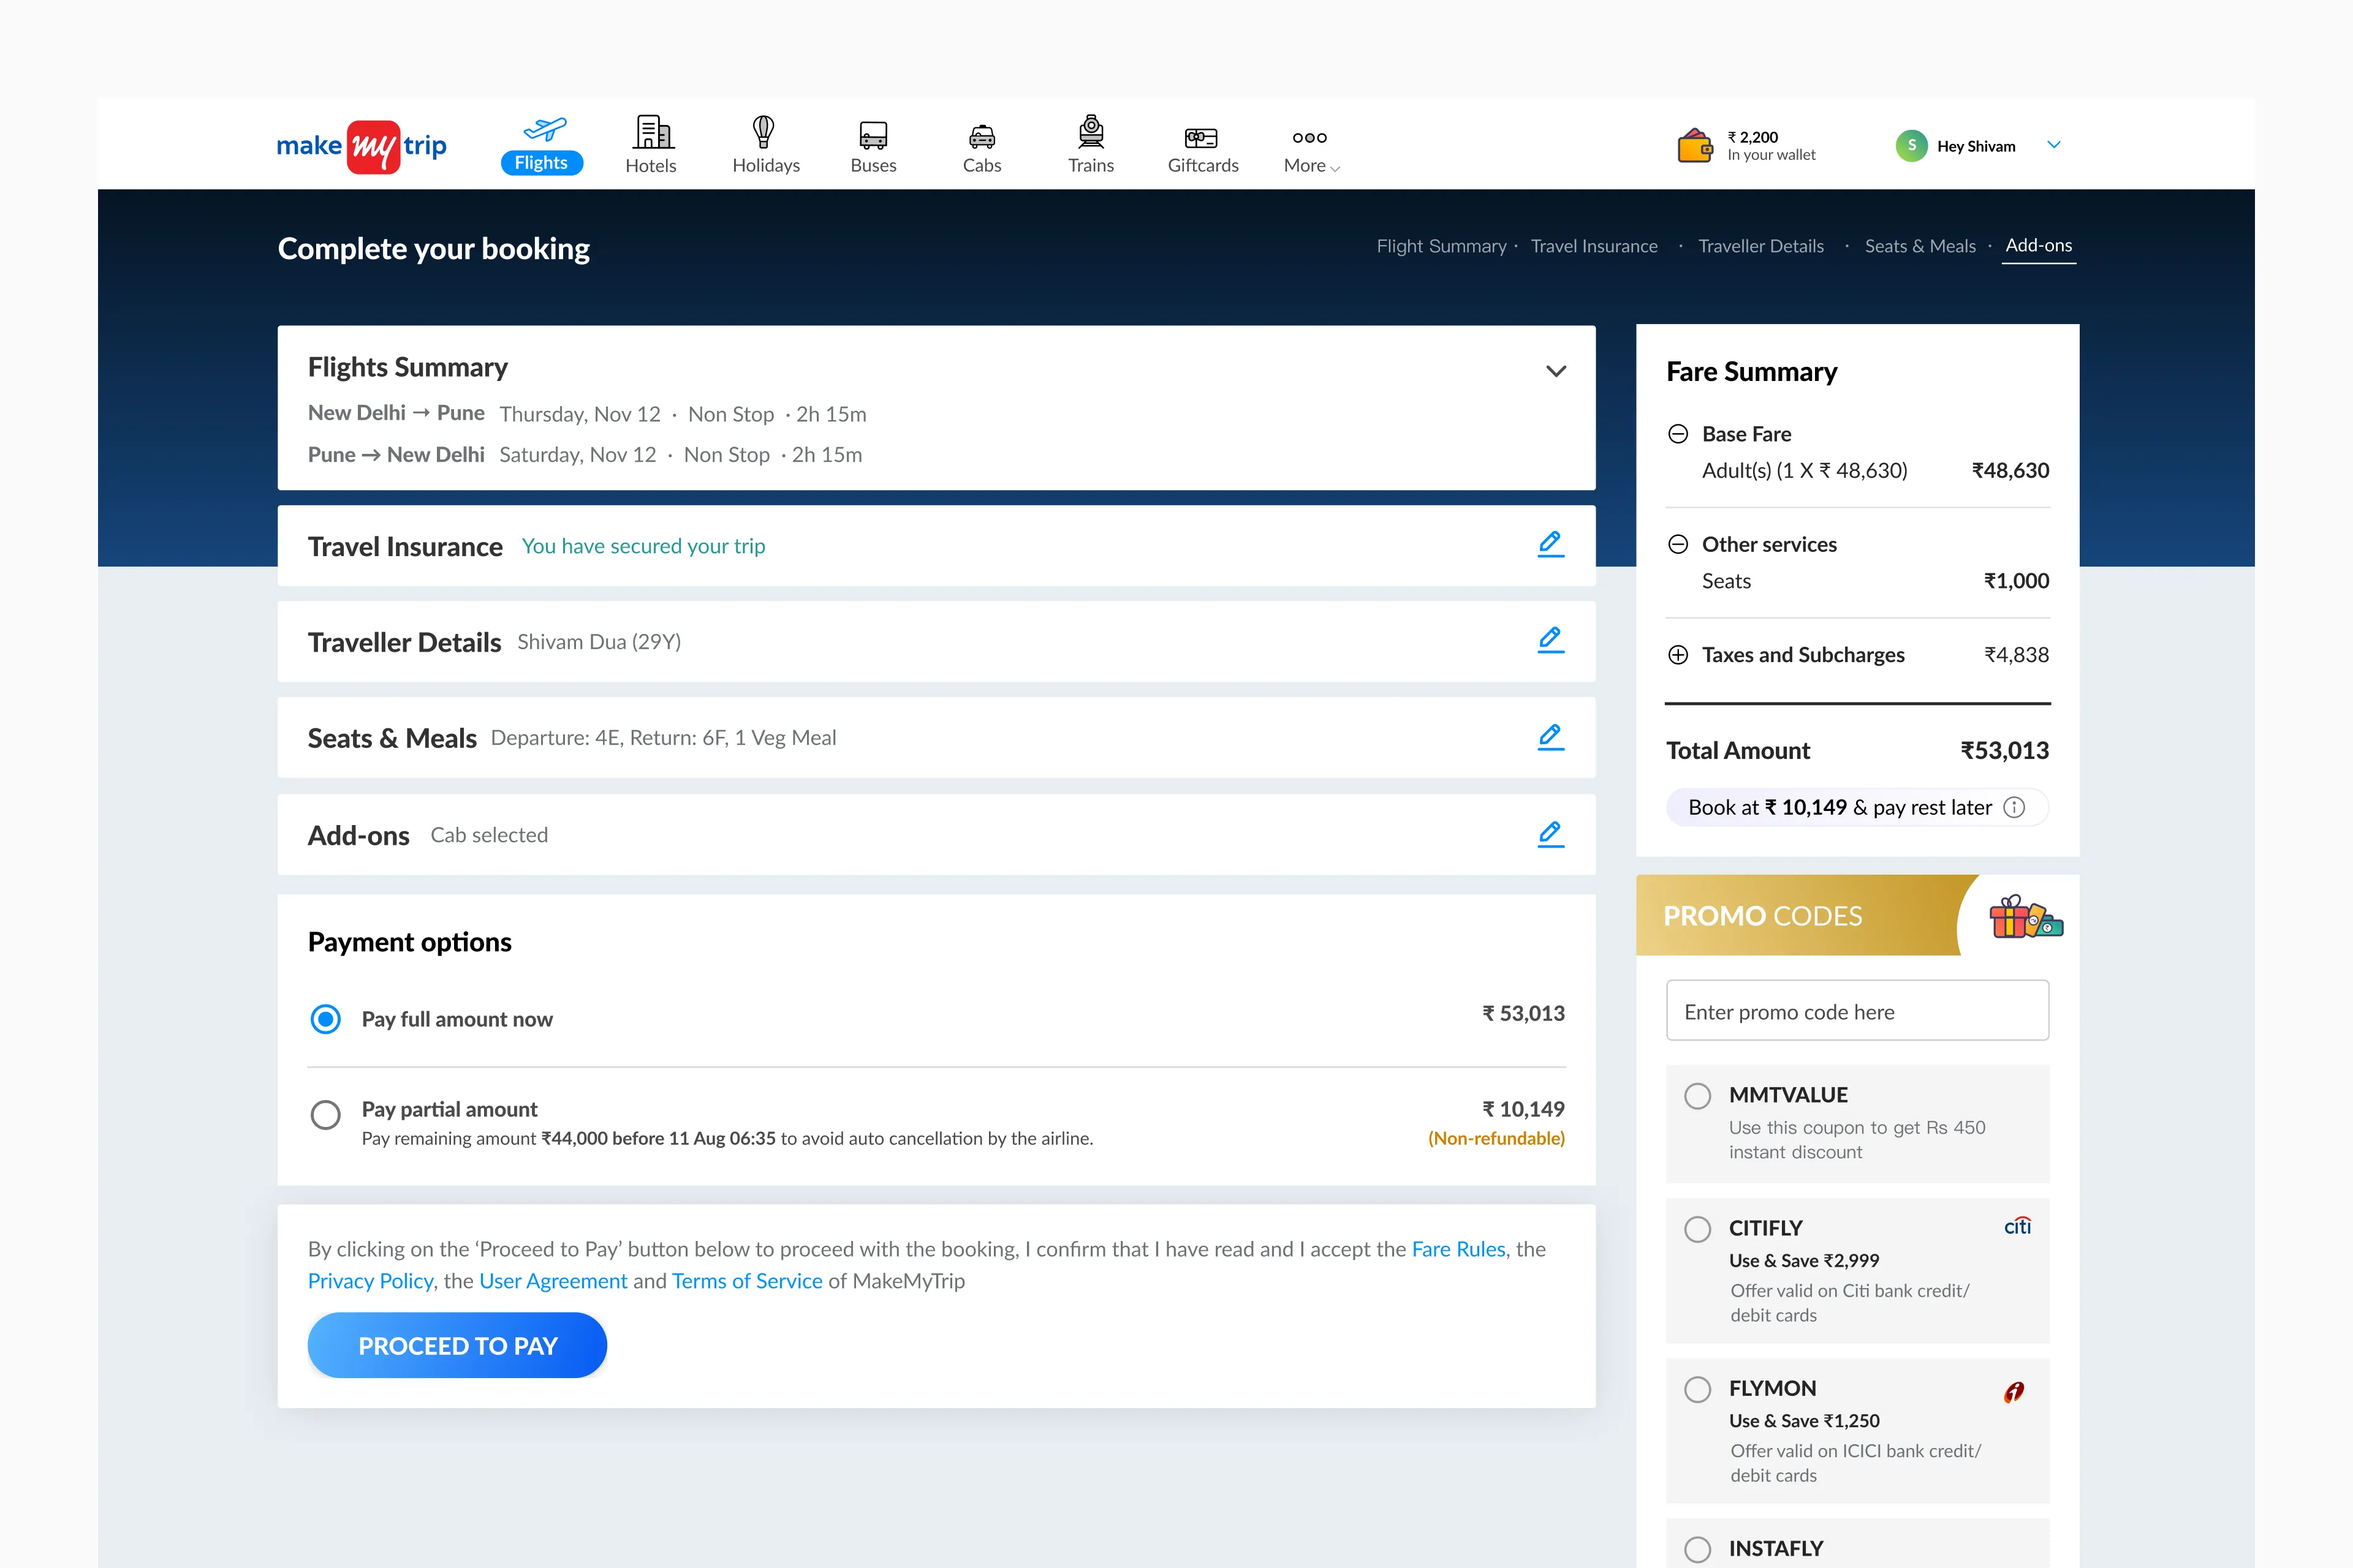The height and width of the screenshot is (1568, 2353).
Task: Choose the CITIFLY promo coupon
Action: [x=1698, y=1229]
